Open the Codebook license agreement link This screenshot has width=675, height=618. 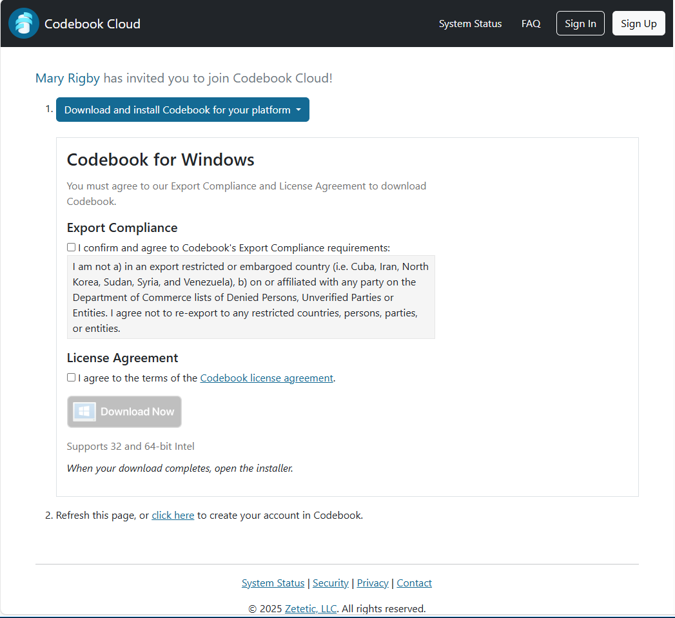(266, 378)
